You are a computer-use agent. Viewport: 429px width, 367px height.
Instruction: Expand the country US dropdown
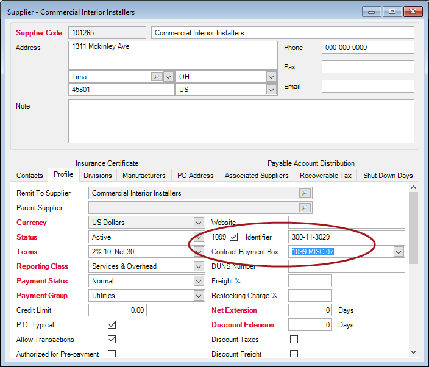[271, 90]
